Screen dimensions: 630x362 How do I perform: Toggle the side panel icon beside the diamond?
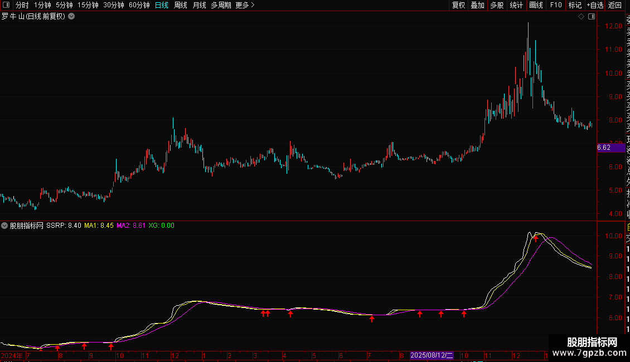click(x=592, y=17)
